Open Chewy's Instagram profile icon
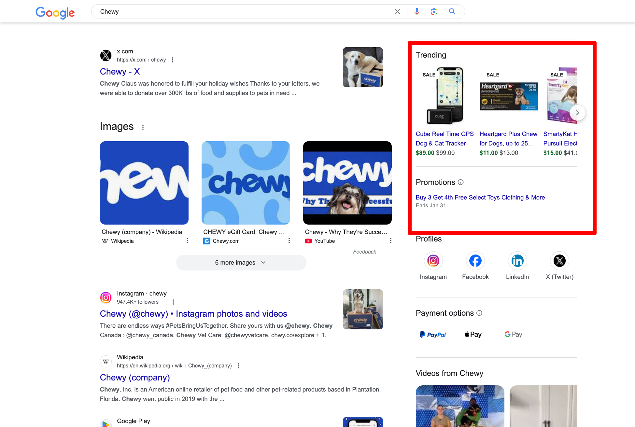The image size is (635, 427). [x=433, y=261]
